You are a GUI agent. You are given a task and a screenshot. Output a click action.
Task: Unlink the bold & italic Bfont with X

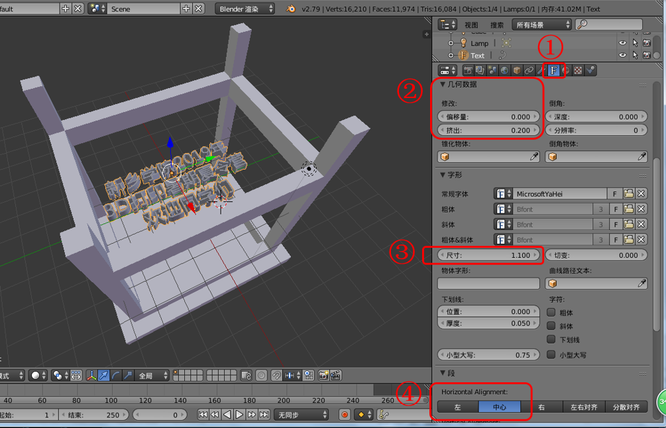[641, 239]
